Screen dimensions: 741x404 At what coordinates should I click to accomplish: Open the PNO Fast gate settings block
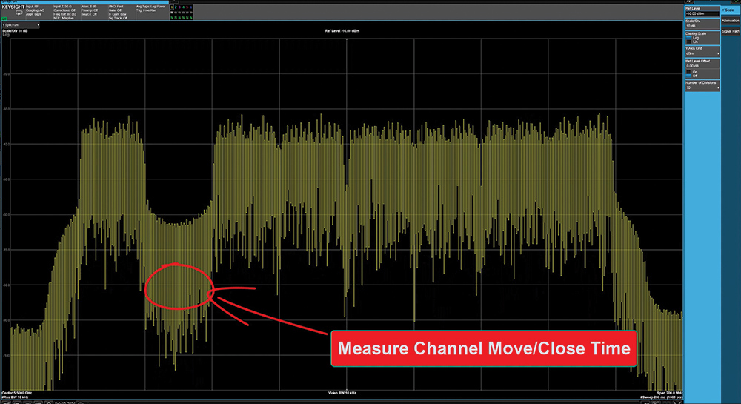click(x=118, y=13)
